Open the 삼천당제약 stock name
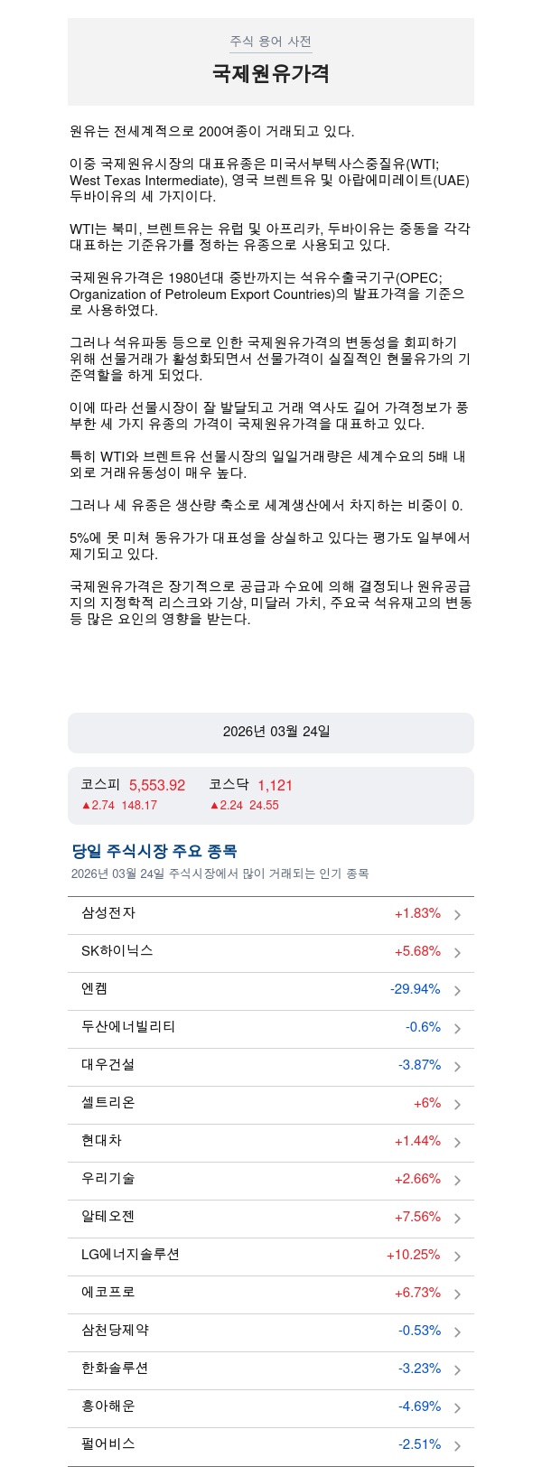542x1467 pixels. click(116, 1330)
